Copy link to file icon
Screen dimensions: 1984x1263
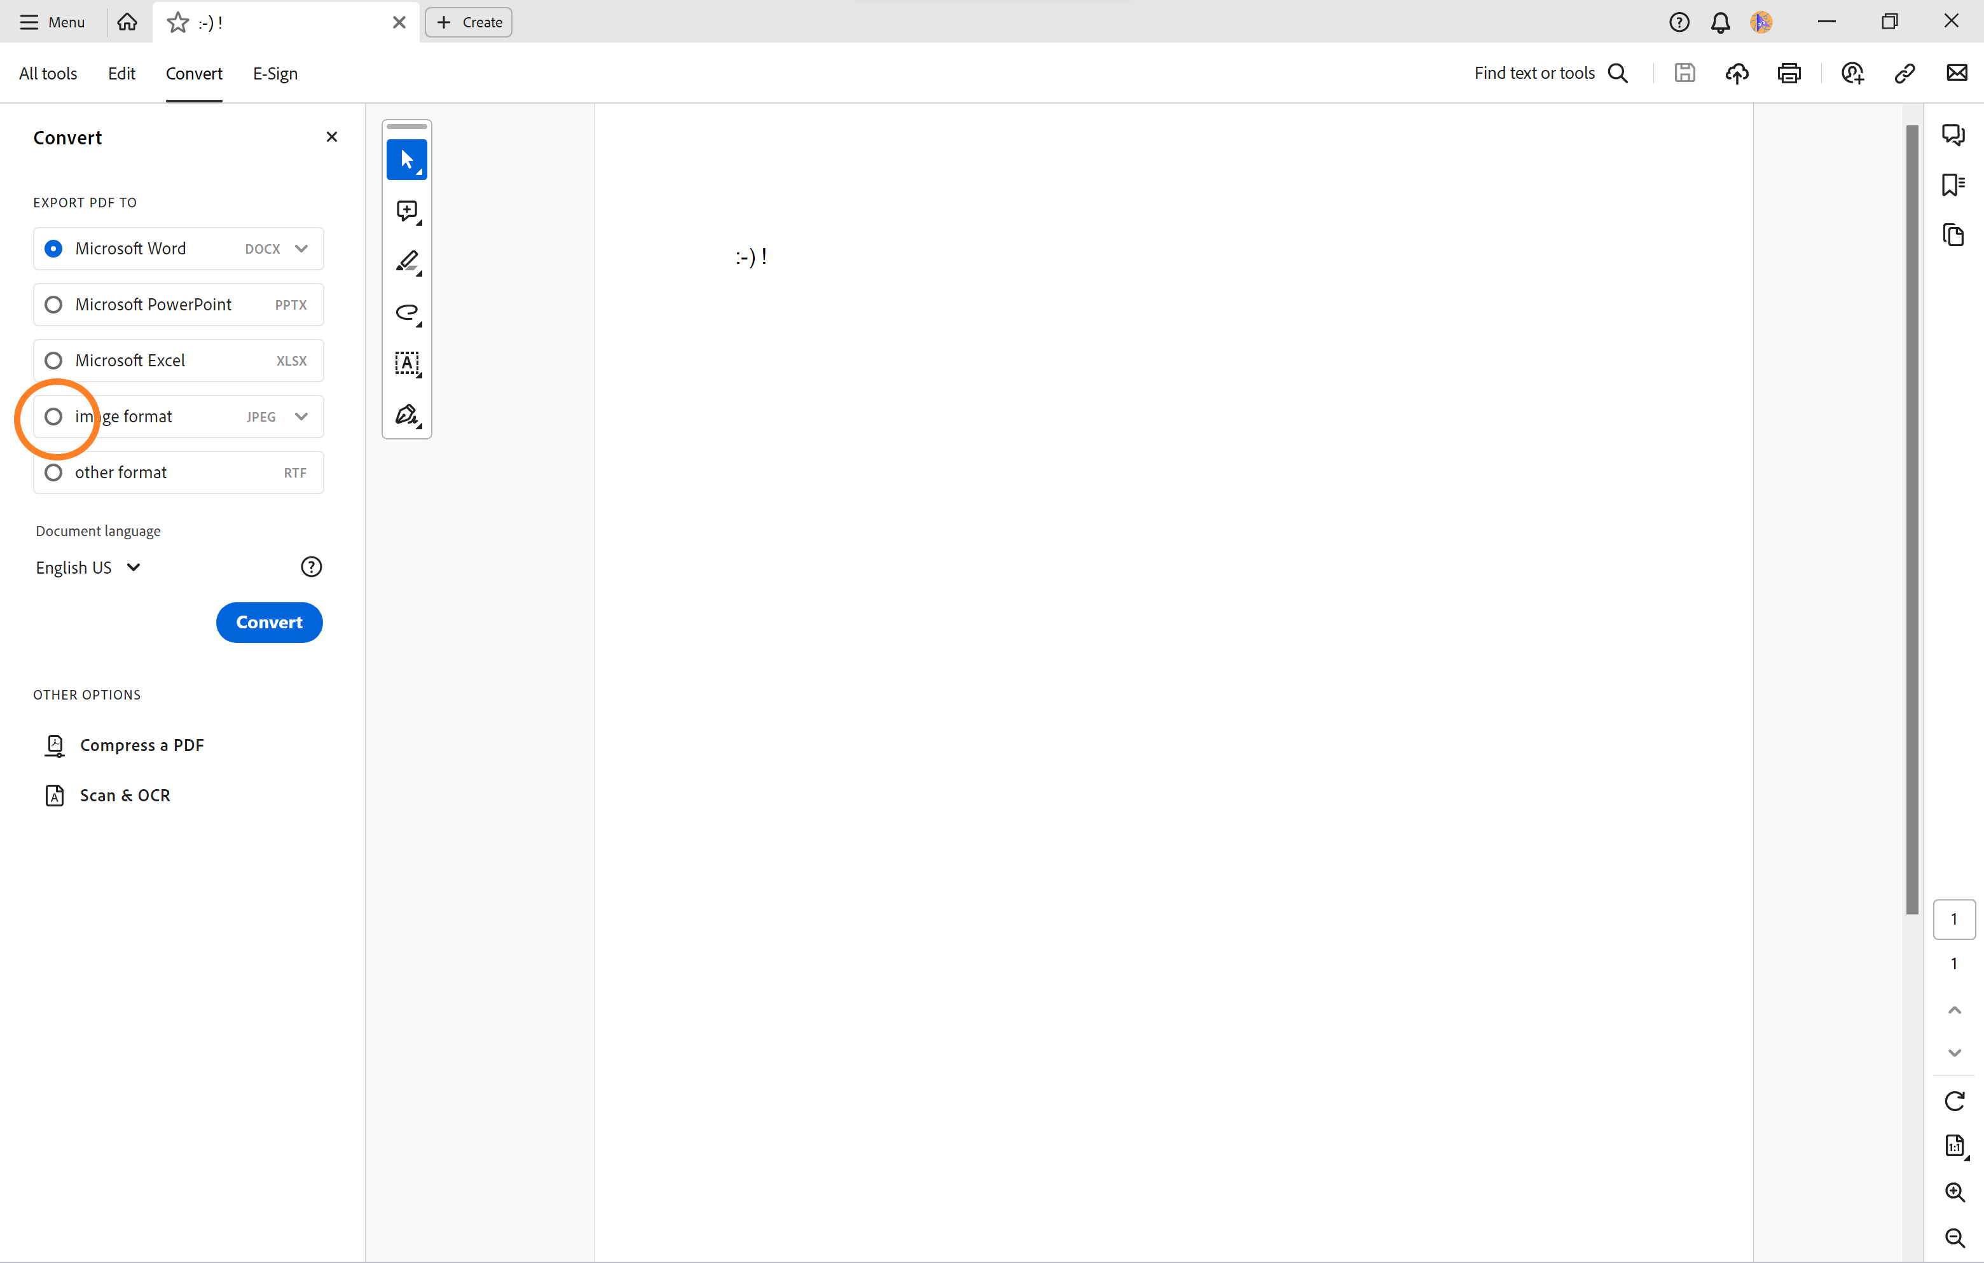(1904, 73)
